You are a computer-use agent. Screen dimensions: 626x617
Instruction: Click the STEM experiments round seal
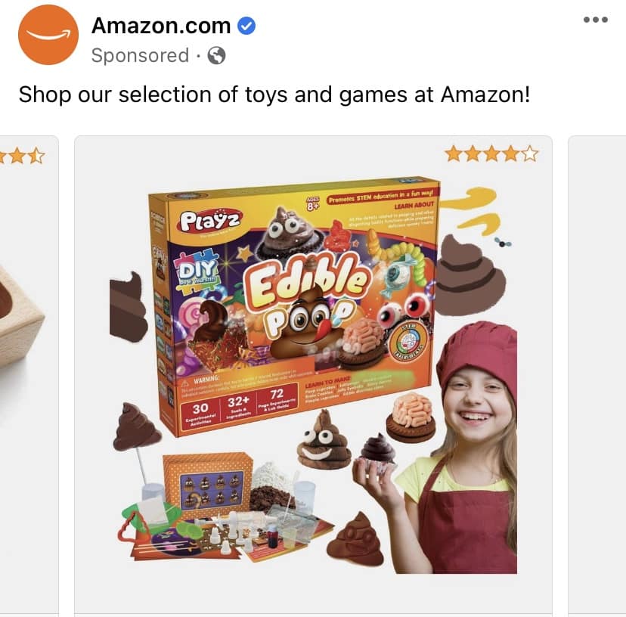(x=408, y=342)
